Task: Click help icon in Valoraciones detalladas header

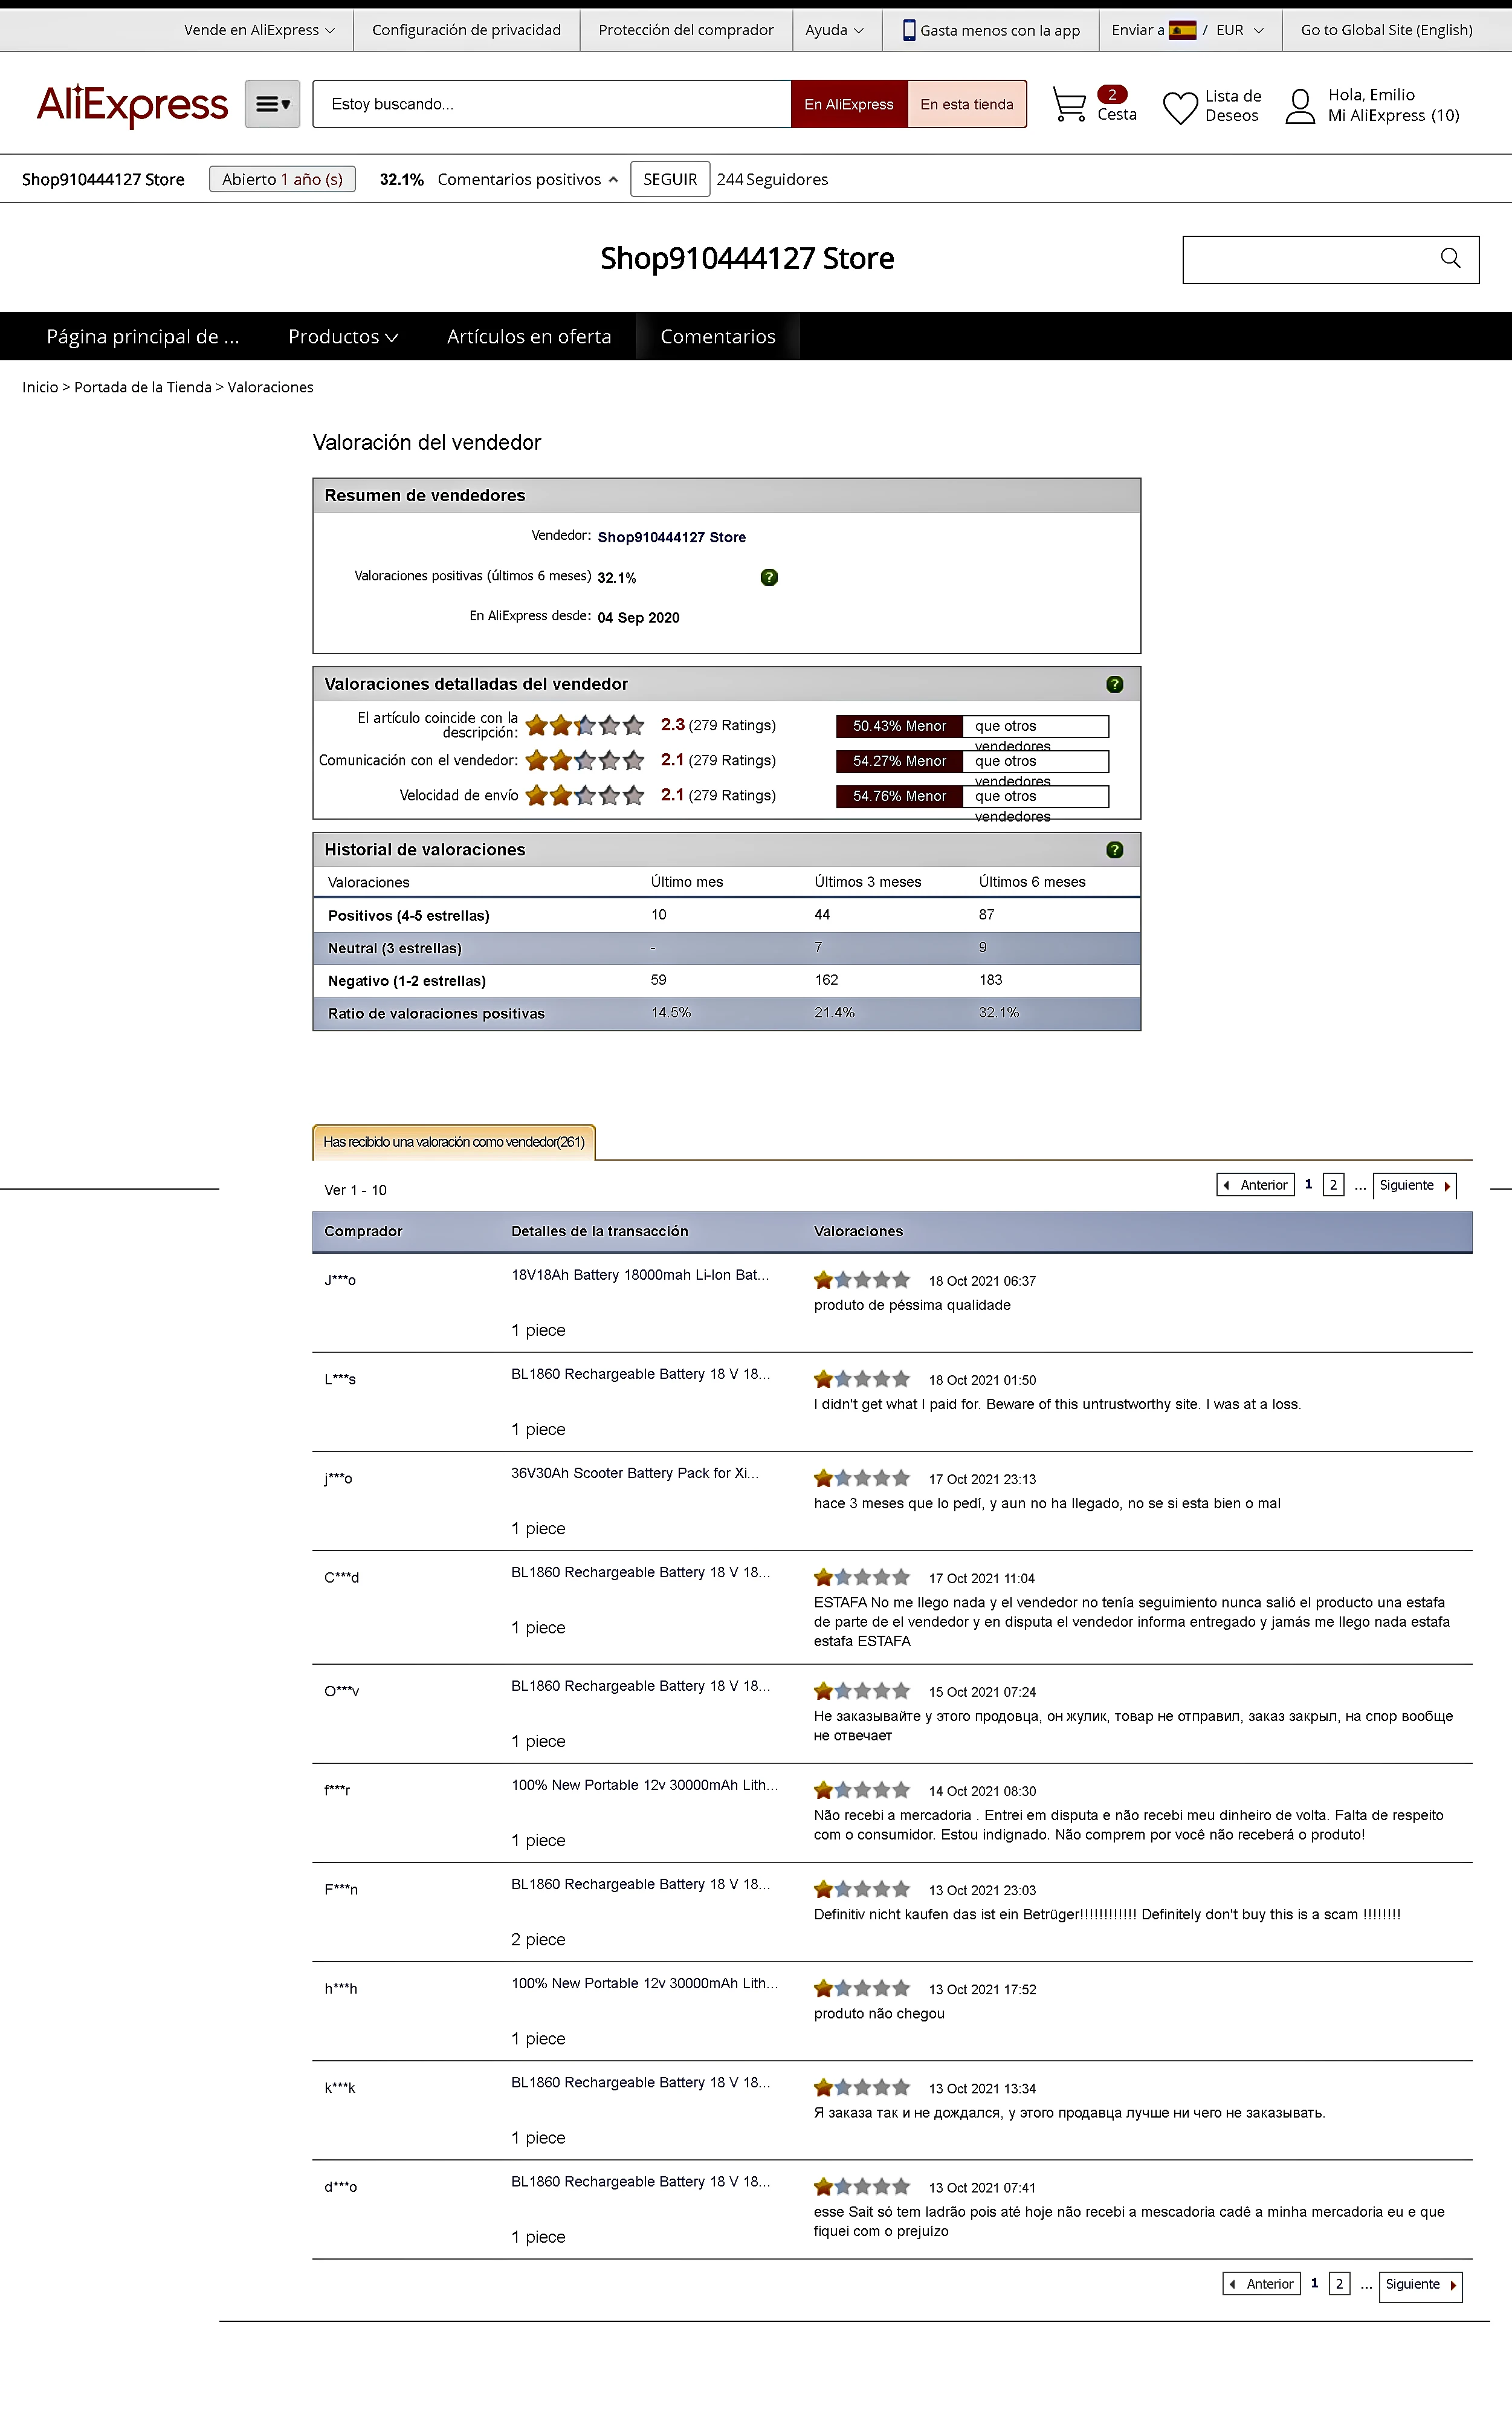Action: click(1114, 684)
